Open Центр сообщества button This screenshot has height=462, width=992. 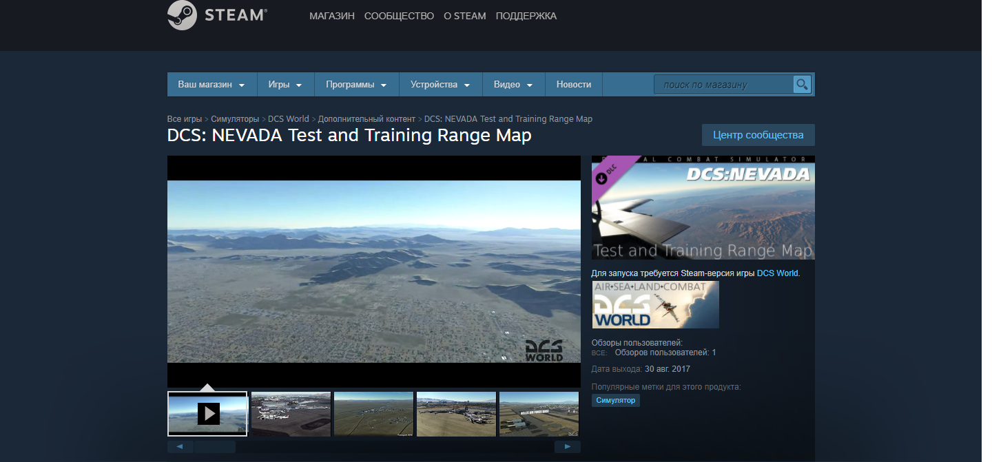click(x=758, y=135)
